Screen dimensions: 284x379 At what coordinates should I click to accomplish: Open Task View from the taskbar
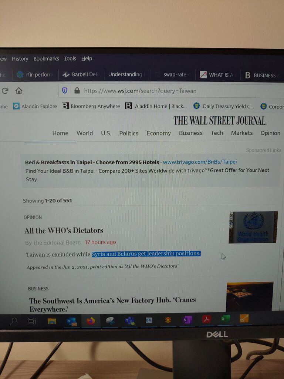coord(32,321)
